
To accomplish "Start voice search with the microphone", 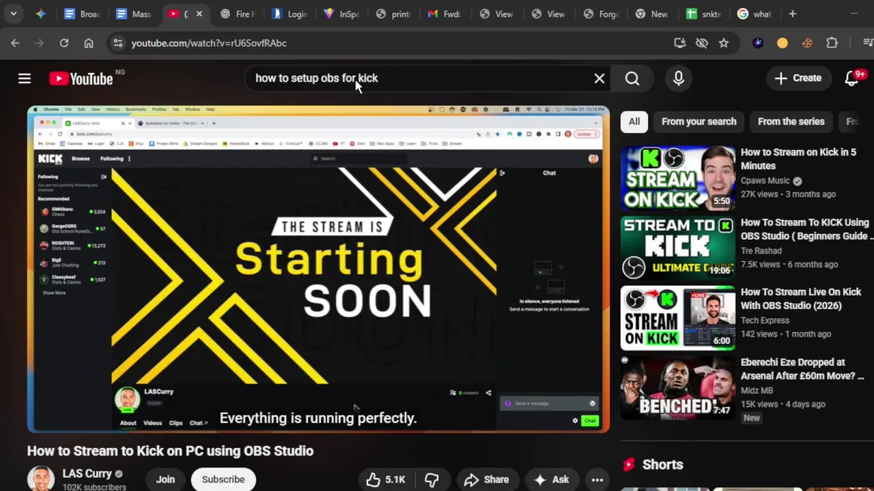I will click(679, 78).
